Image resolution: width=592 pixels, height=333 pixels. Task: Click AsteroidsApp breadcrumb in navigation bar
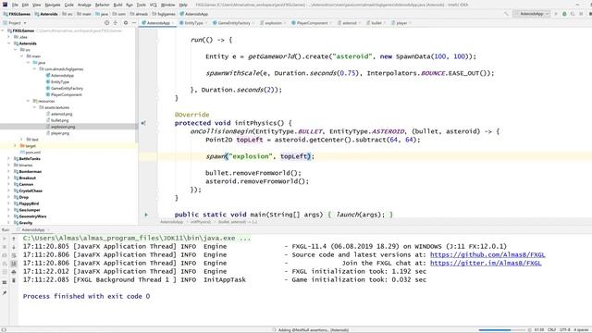194,14
